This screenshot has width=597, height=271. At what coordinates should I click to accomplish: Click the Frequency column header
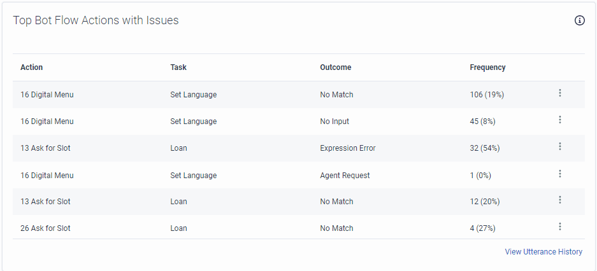pyautogui.click(x=487, y=67)
